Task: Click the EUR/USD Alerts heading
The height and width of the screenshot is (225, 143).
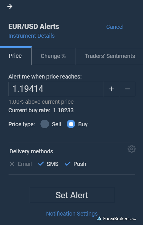Action: click(x=34, y=26)
